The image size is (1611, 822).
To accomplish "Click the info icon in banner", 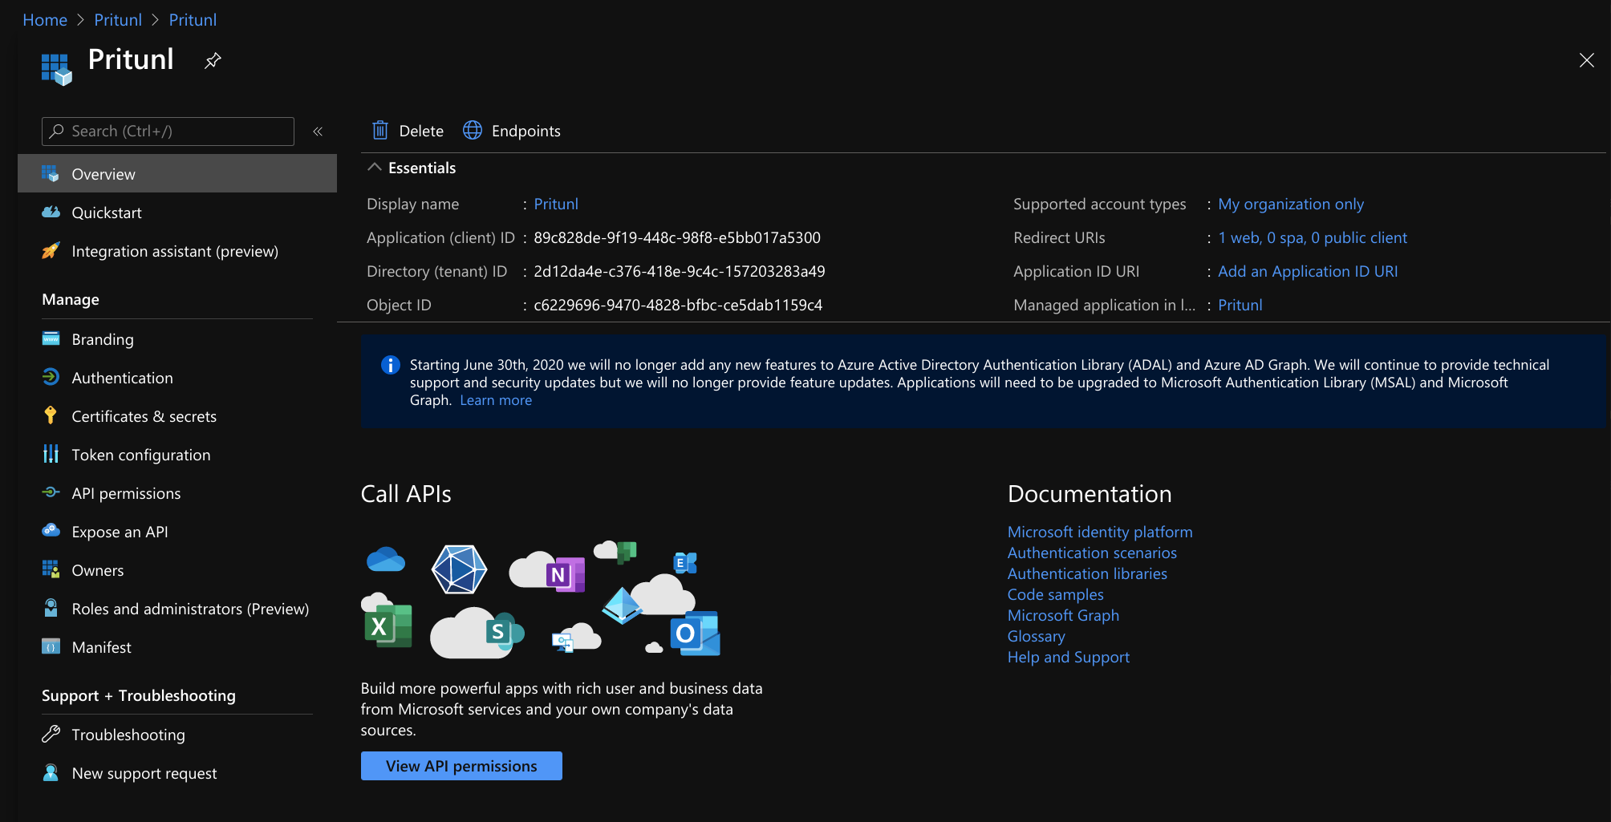I will [390, 366].
